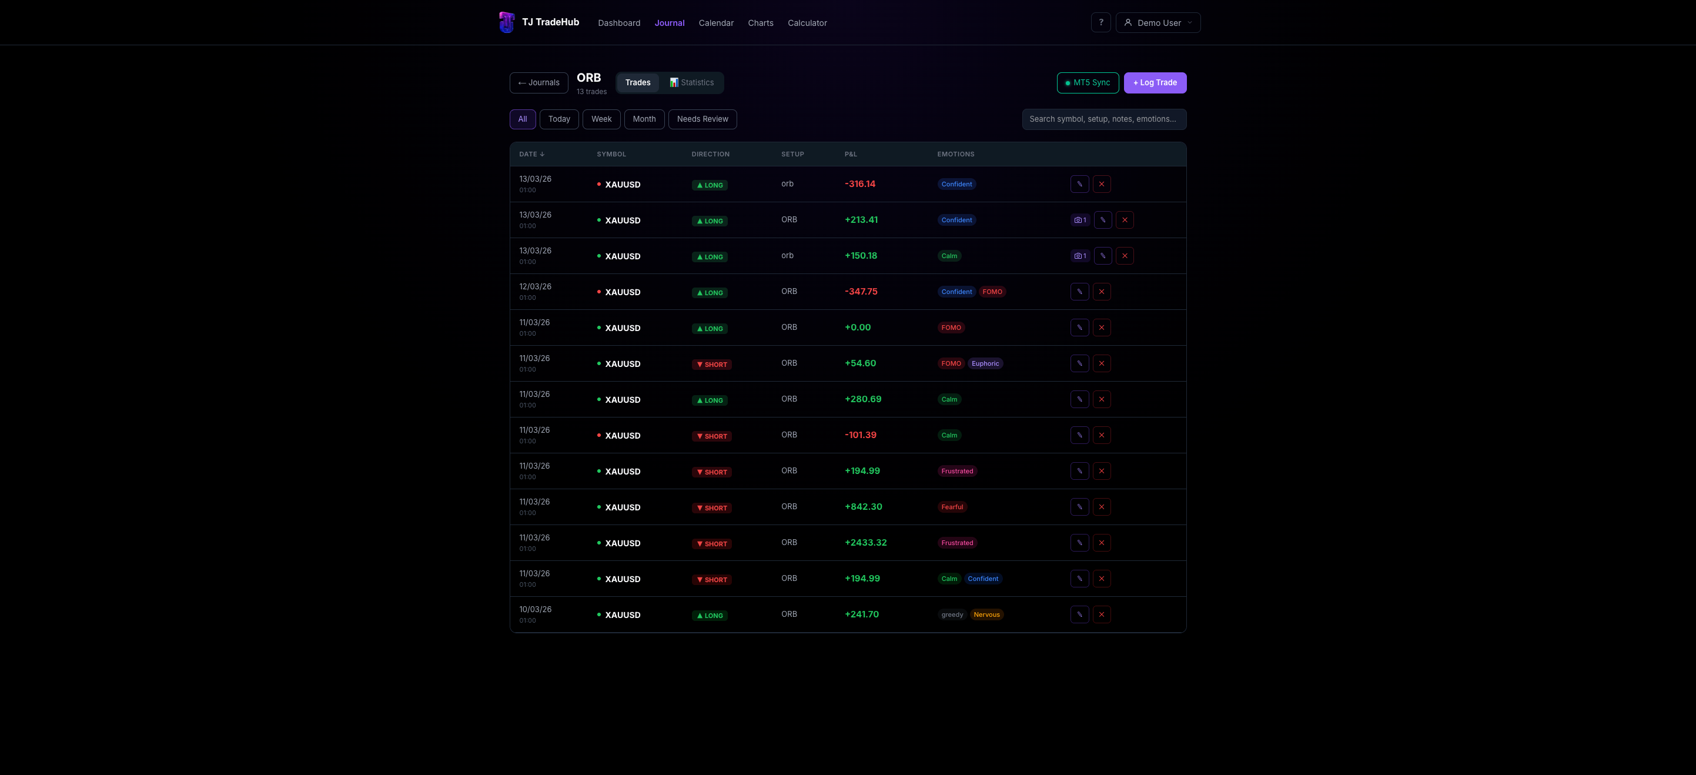1696x775 pixels.
Task: Switch to the Statistics tab
Action: coord(692,82)
